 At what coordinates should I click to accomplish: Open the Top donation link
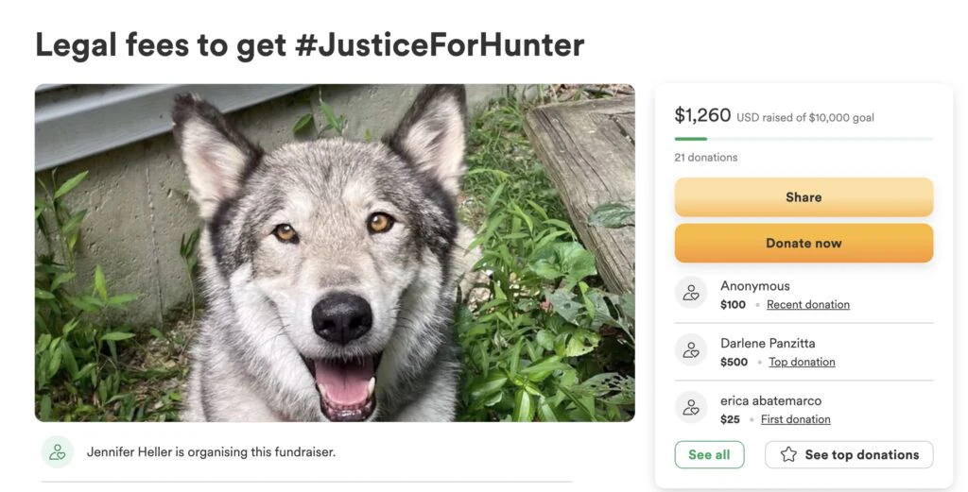(x=802, y=363)
